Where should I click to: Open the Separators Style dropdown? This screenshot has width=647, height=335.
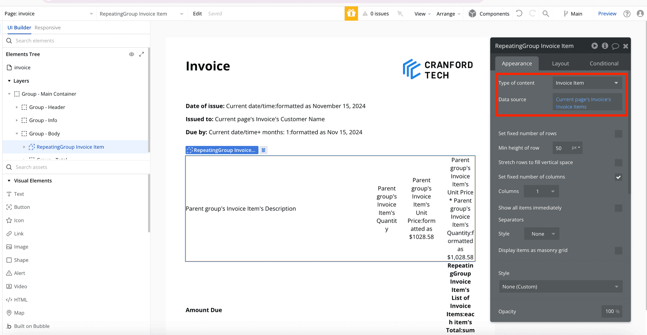coord(542,234)
